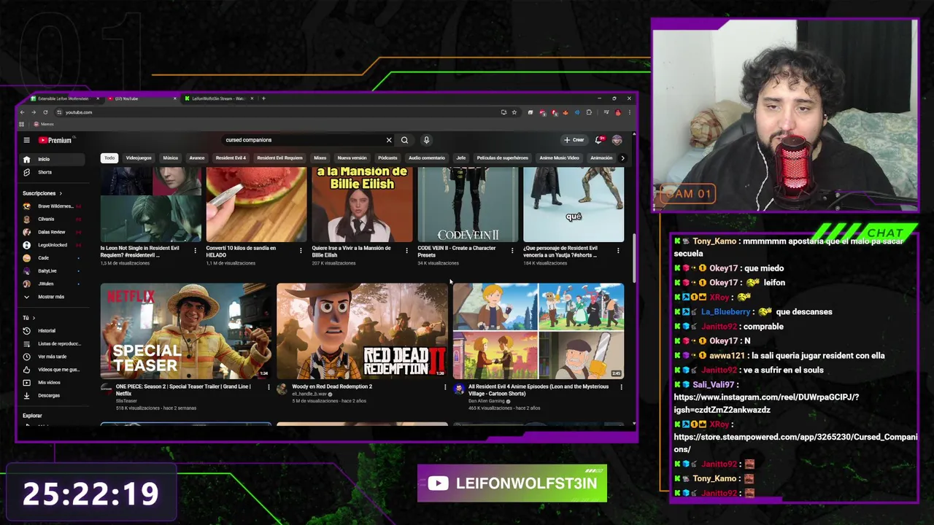Image resolution: width=934 pixels, height=525 pixels.
Task: Expand Mostrar más under subscriptions
Action: (x=51, y=297)
